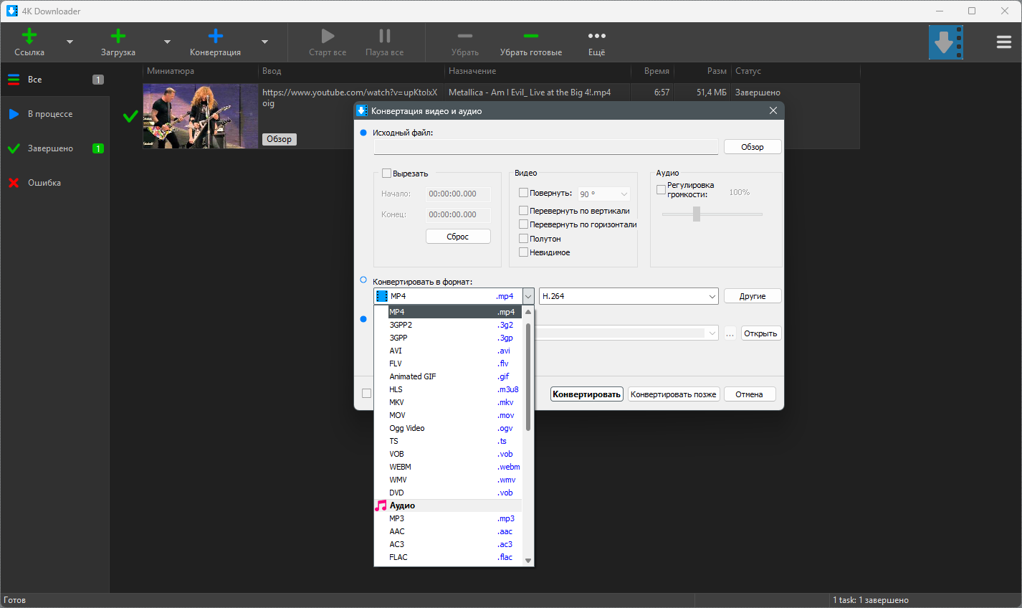
Task: Select MKV in the format list
Action: tap(449, 402)
